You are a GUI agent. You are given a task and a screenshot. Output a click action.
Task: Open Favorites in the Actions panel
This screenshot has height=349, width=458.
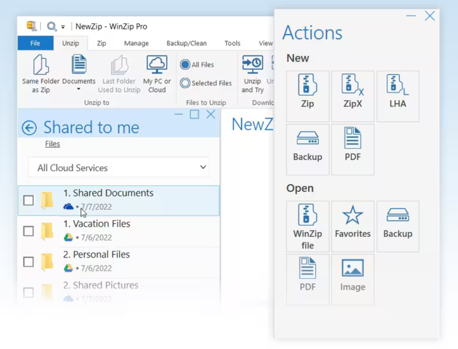click(x=352, y=226)
